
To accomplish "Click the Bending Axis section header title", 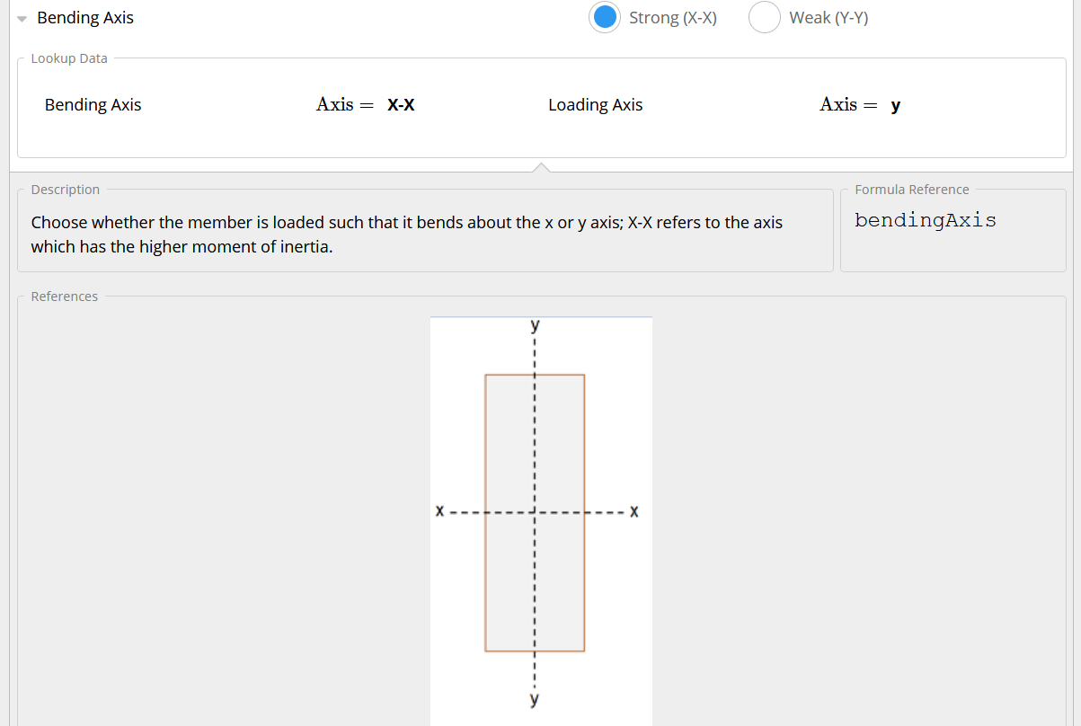I will pyautogui.click(x=85, y=18).
